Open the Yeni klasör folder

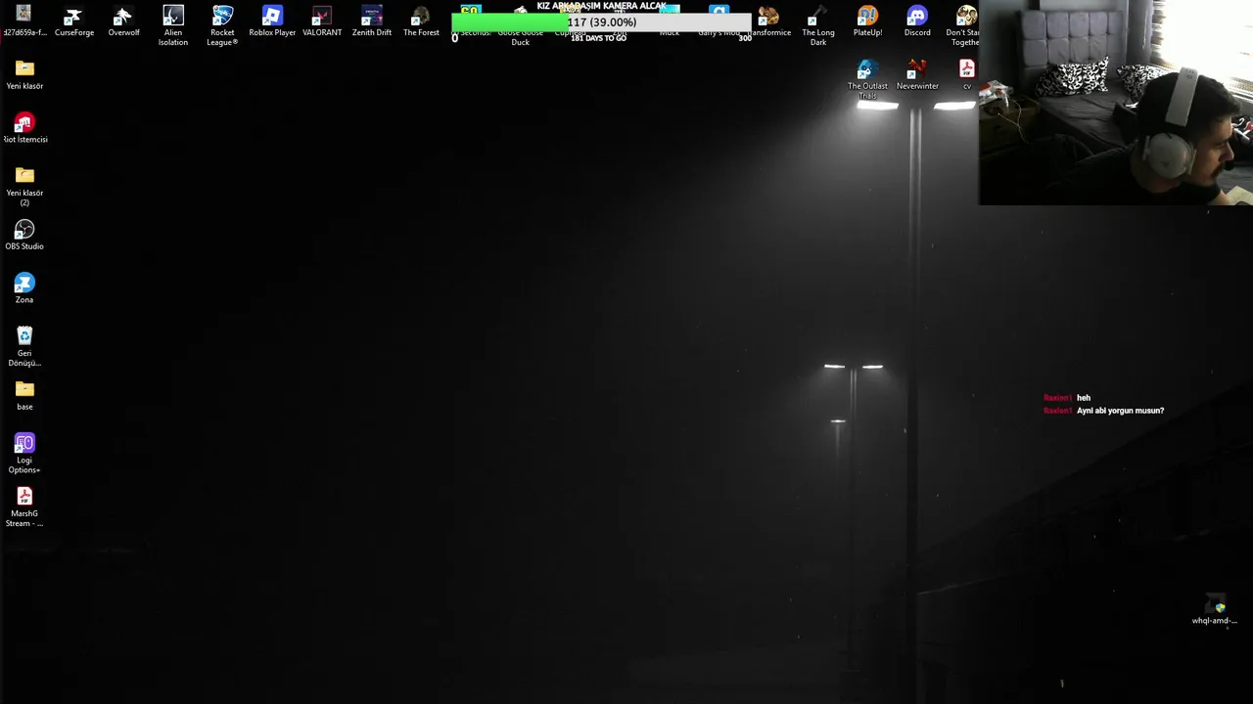coord(24,75)
